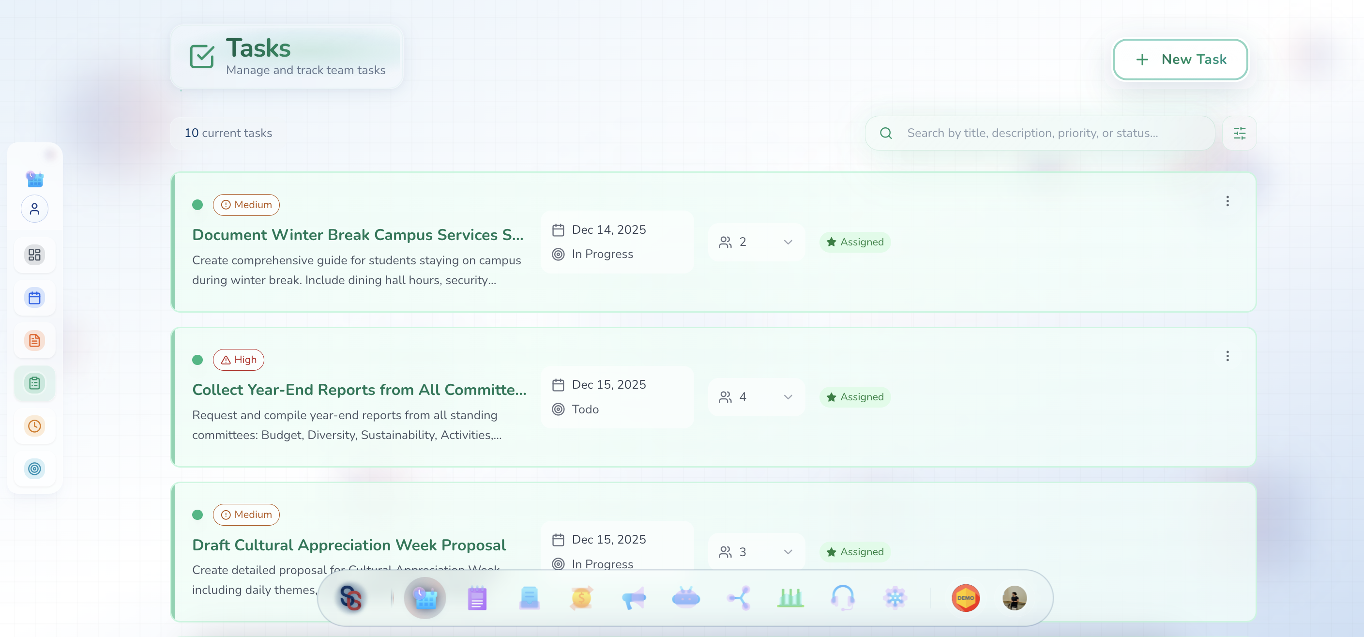The width and height of the screenshot is (1364, 637).
Task: Click inside the task search field
Action: click(x=1038, y=133)
